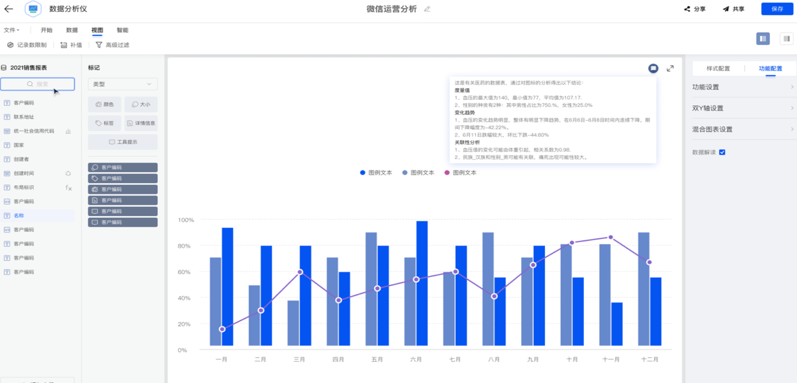Select the highlighted 名称 field

(37, 216)
